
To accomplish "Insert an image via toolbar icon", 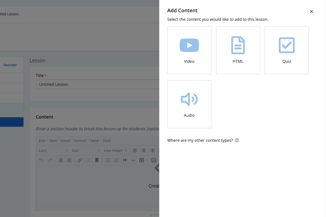I will (x=154, y=160).
